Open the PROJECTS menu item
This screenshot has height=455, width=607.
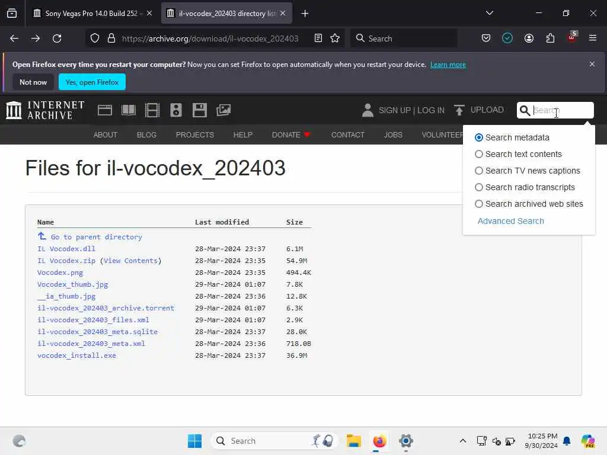[x=194, y=134]
